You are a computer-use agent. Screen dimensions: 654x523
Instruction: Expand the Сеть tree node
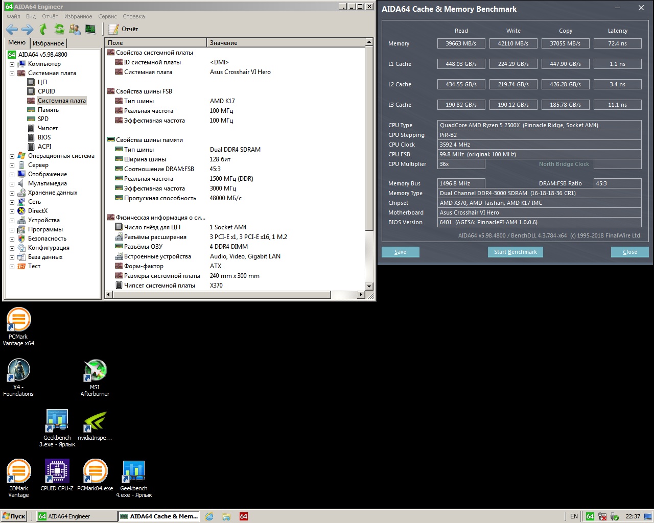coord(12,202)
